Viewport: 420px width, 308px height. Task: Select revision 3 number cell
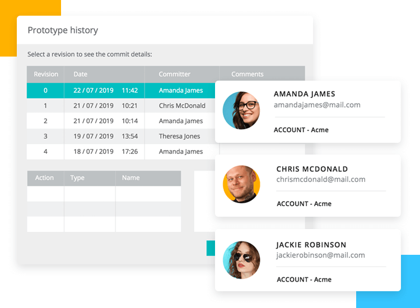click(45, 136)
